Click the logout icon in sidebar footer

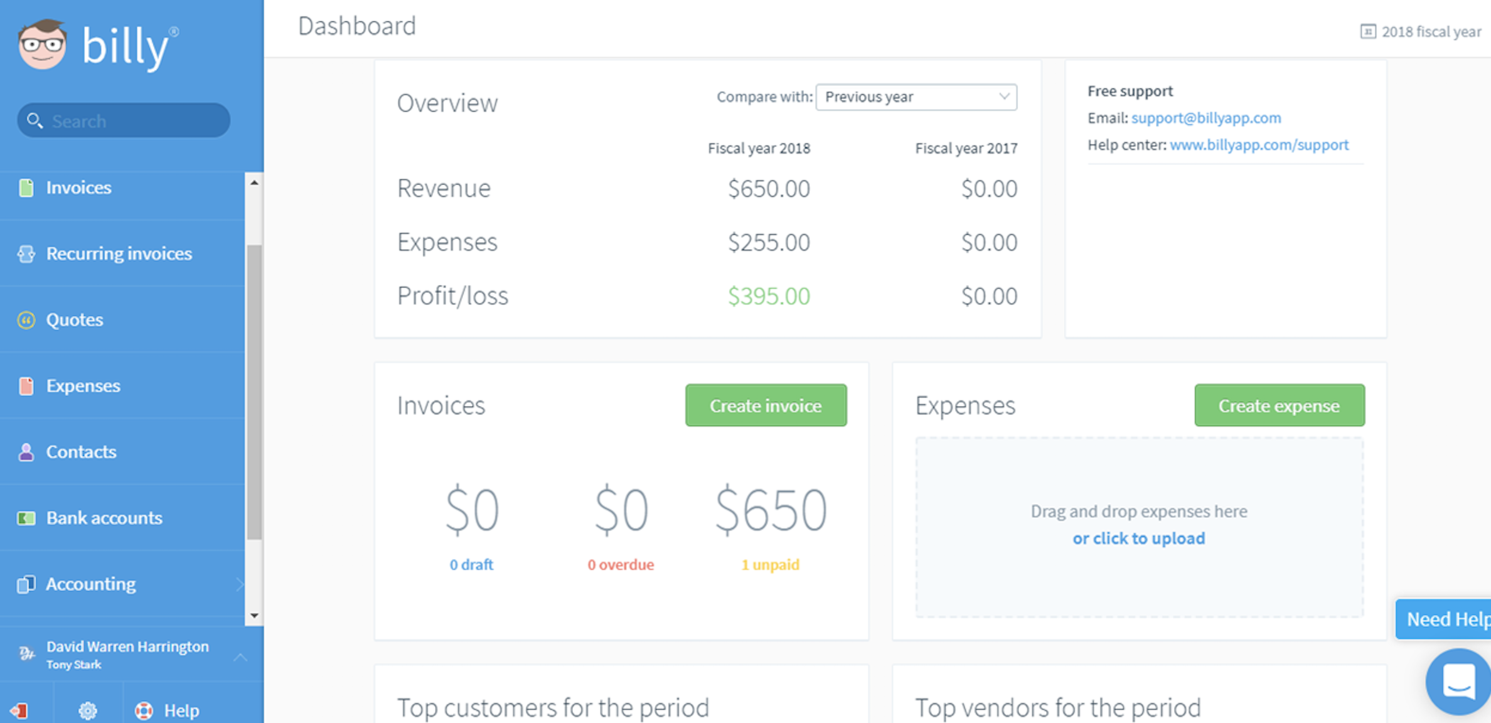pyautogui.click(x=19, y=710)
